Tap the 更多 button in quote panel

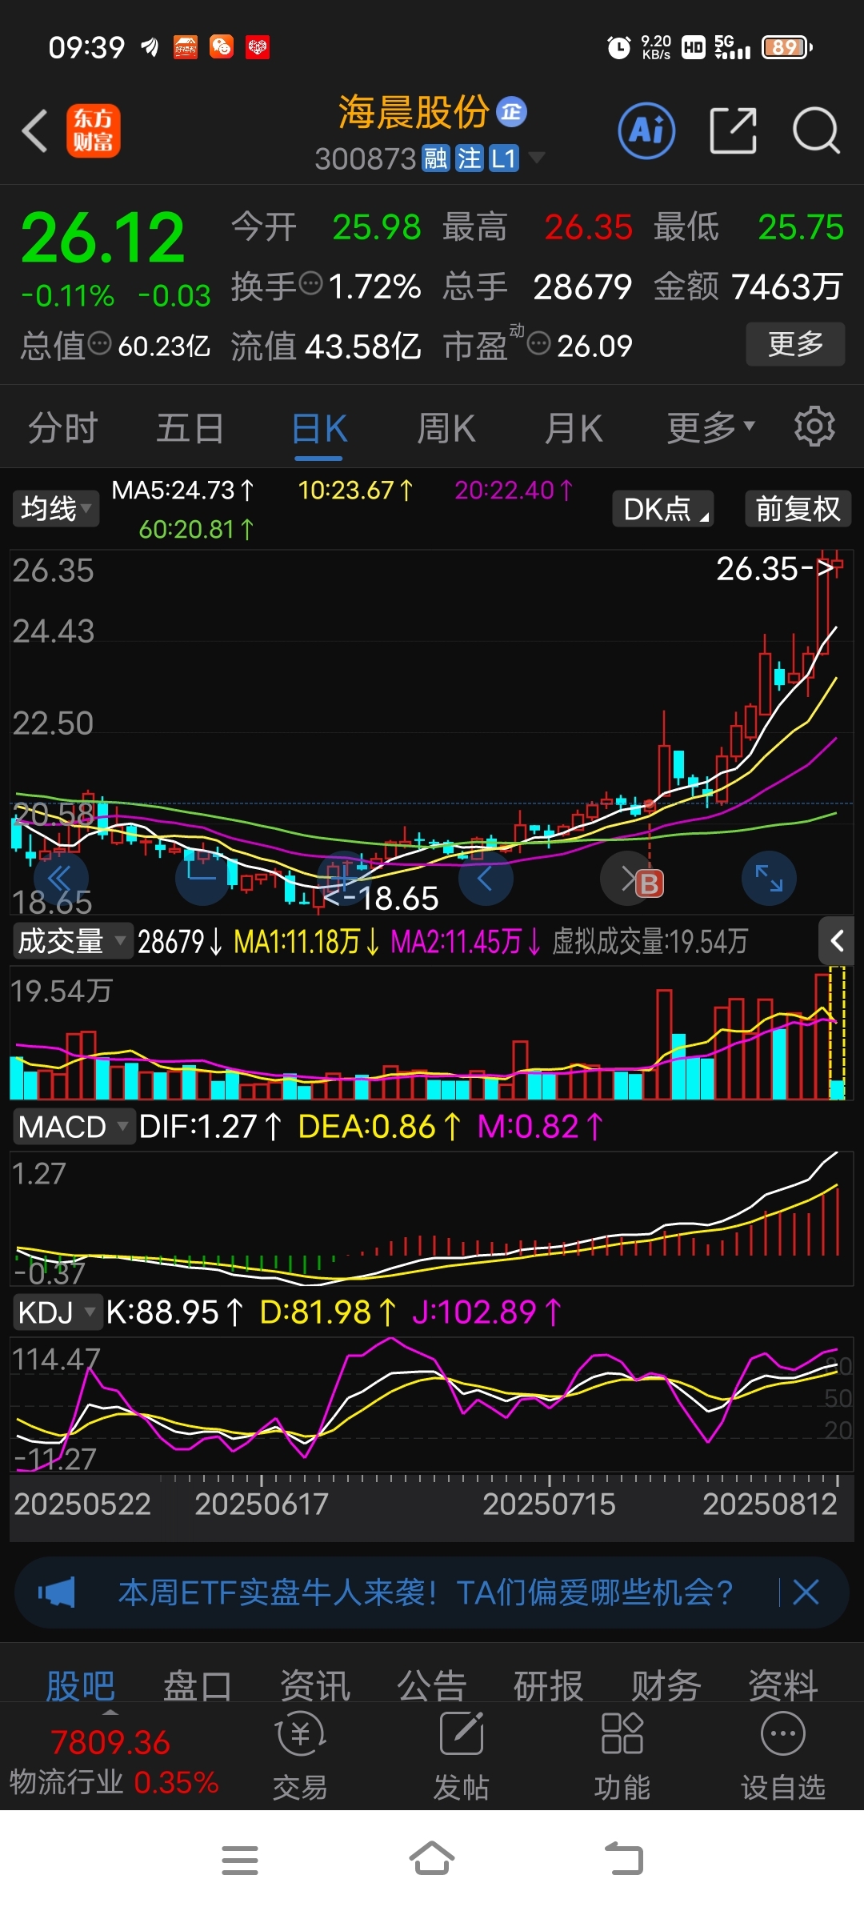tap(795, 344)
